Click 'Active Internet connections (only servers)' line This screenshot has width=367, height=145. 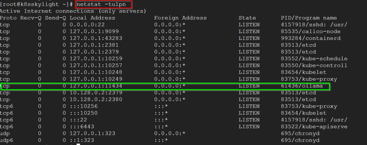(73, 11)
